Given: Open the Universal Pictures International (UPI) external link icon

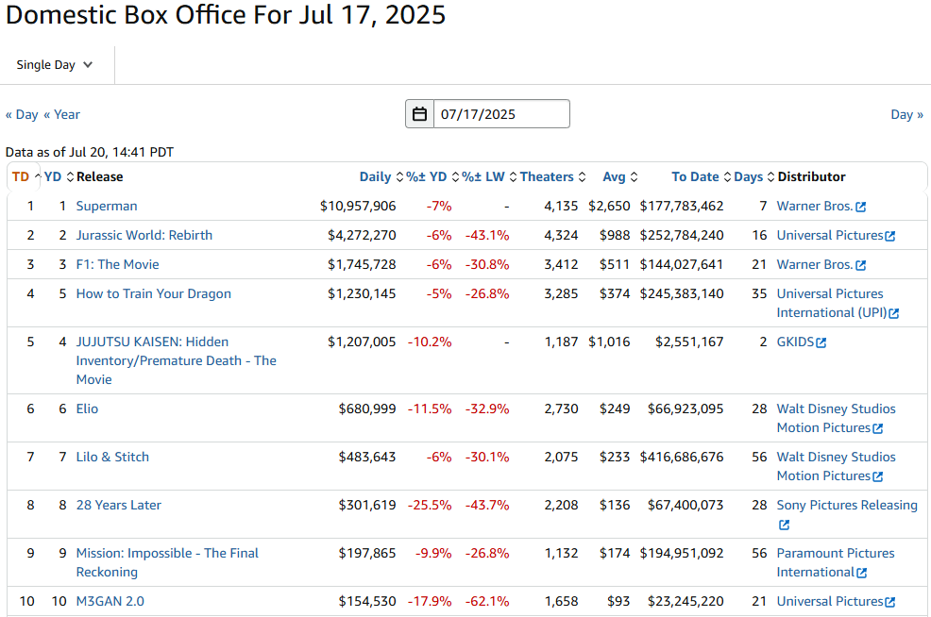Looking at the screenshot, I should (894, 313).
